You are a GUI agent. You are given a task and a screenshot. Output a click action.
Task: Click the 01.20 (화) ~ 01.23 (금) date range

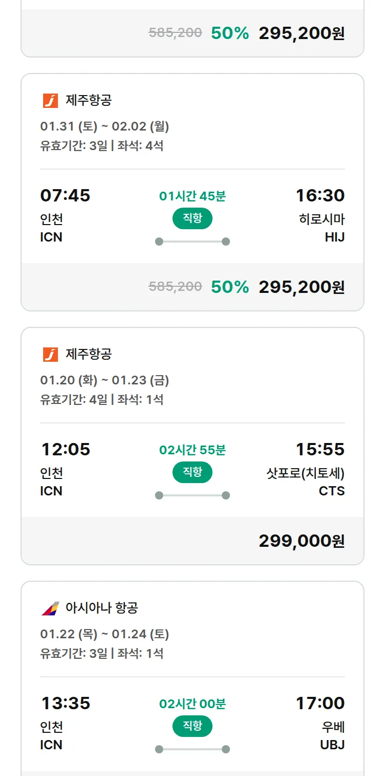(x=105, y=380)
